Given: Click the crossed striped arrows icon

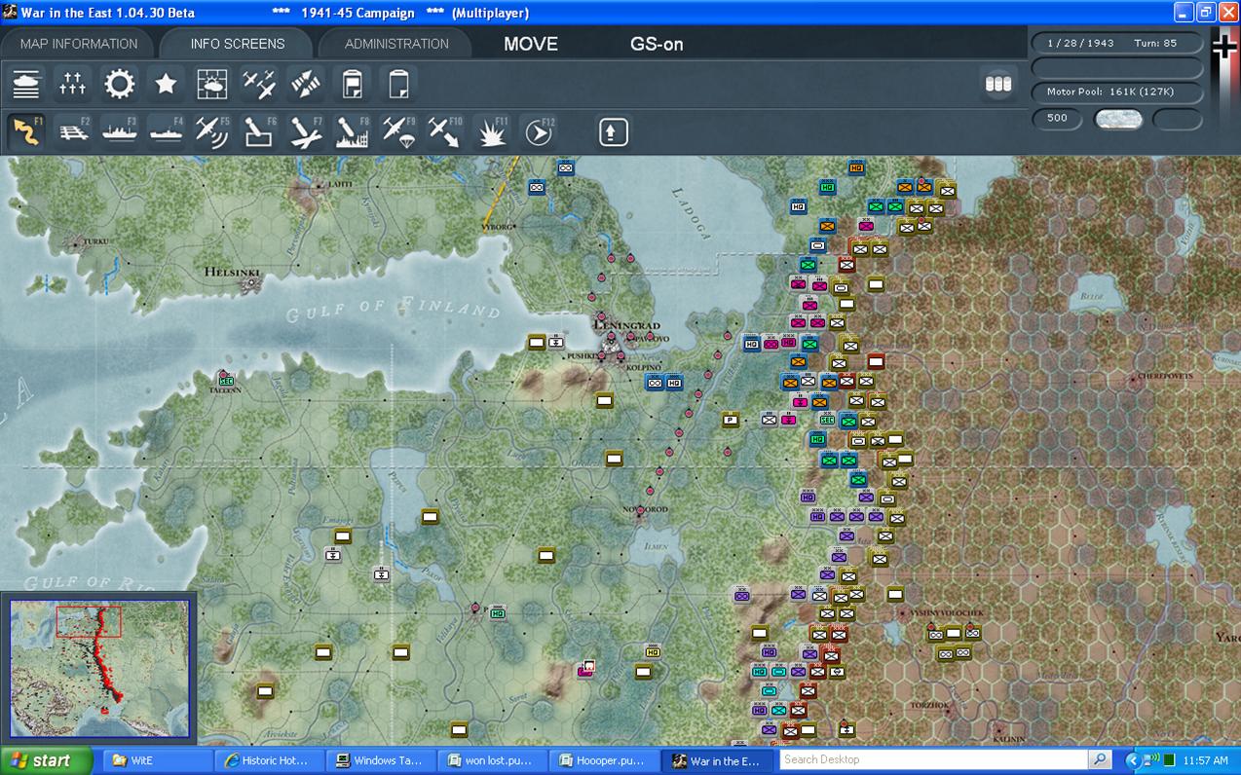Looking at the screenshot, I should (x=306, y=85).
